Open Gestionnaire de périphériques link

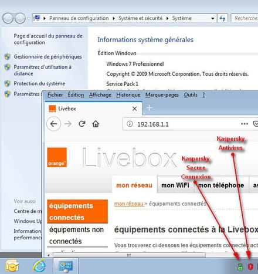click(x=48, y=57)
